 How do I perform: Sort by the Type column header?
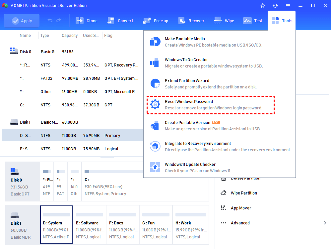45,36
